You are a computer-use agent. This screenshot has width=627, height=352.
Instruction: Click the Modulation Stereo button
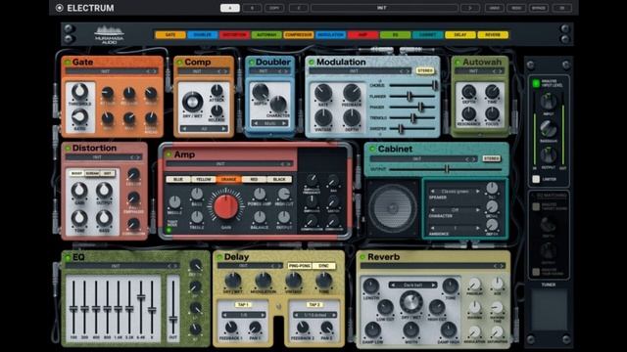click(x=425, y=70)
